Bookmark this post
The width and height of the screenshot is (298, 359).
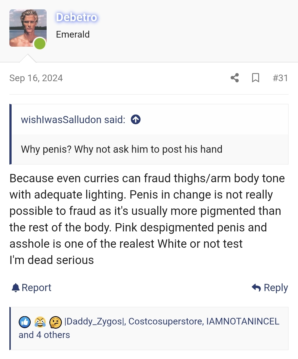256,78
